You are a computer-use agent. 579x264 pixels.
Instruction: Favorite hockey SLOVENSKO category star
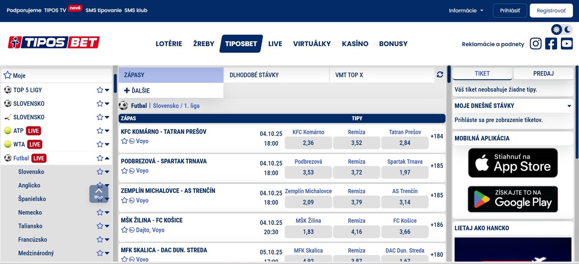point(99,117)
